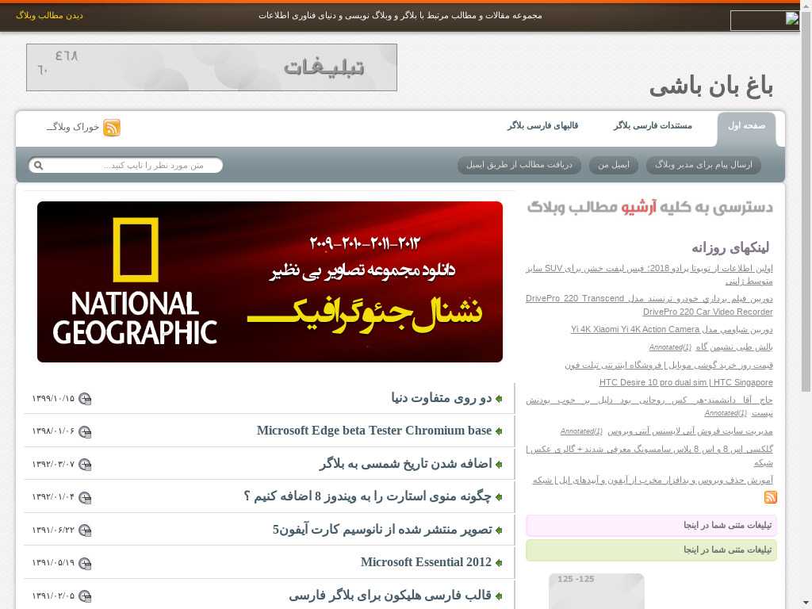This screenshot has width=812, height=609.
Task: Open the post about the iPhone 5 nano-SIM image
Action: click(382, 530)
